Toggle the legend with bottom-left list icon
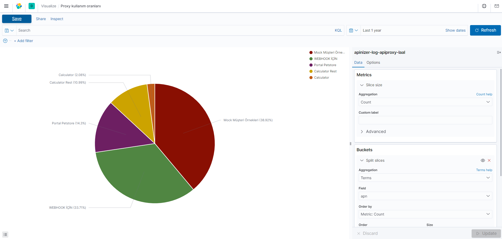This screenshot has height=239, width=502. pos(5,234)
